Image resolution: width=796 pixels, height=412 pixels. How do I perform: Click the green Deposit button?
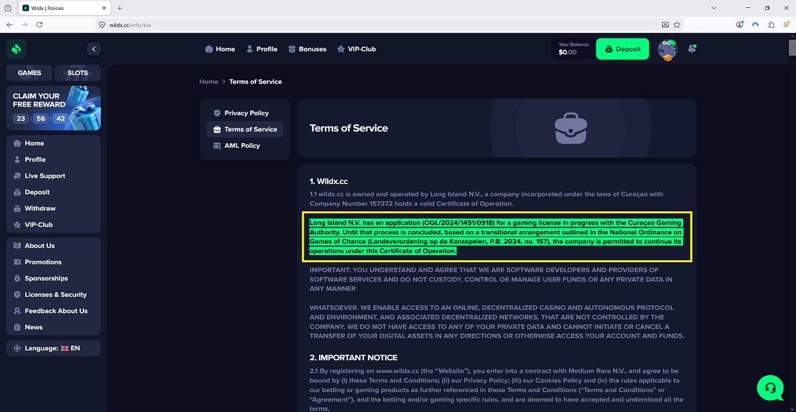tap(622, 49)
